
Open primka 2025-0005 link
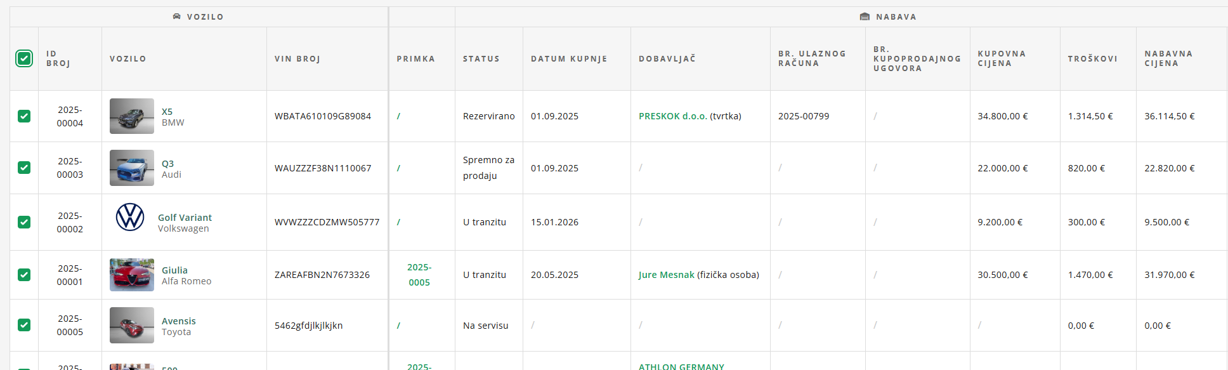[x=419, y=275]
